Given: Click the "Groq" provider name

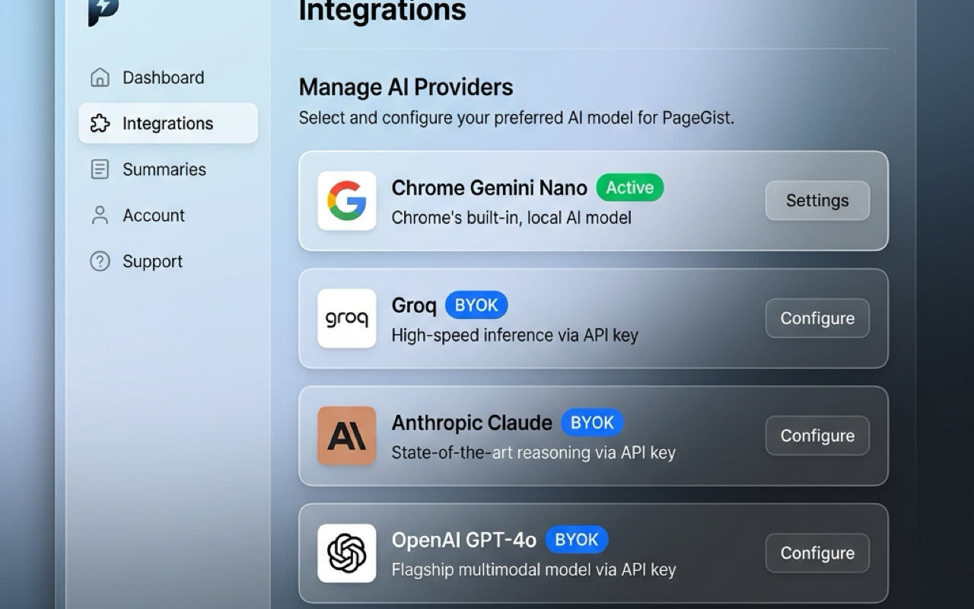Looking at the screenshot, I should click(414, 306).
